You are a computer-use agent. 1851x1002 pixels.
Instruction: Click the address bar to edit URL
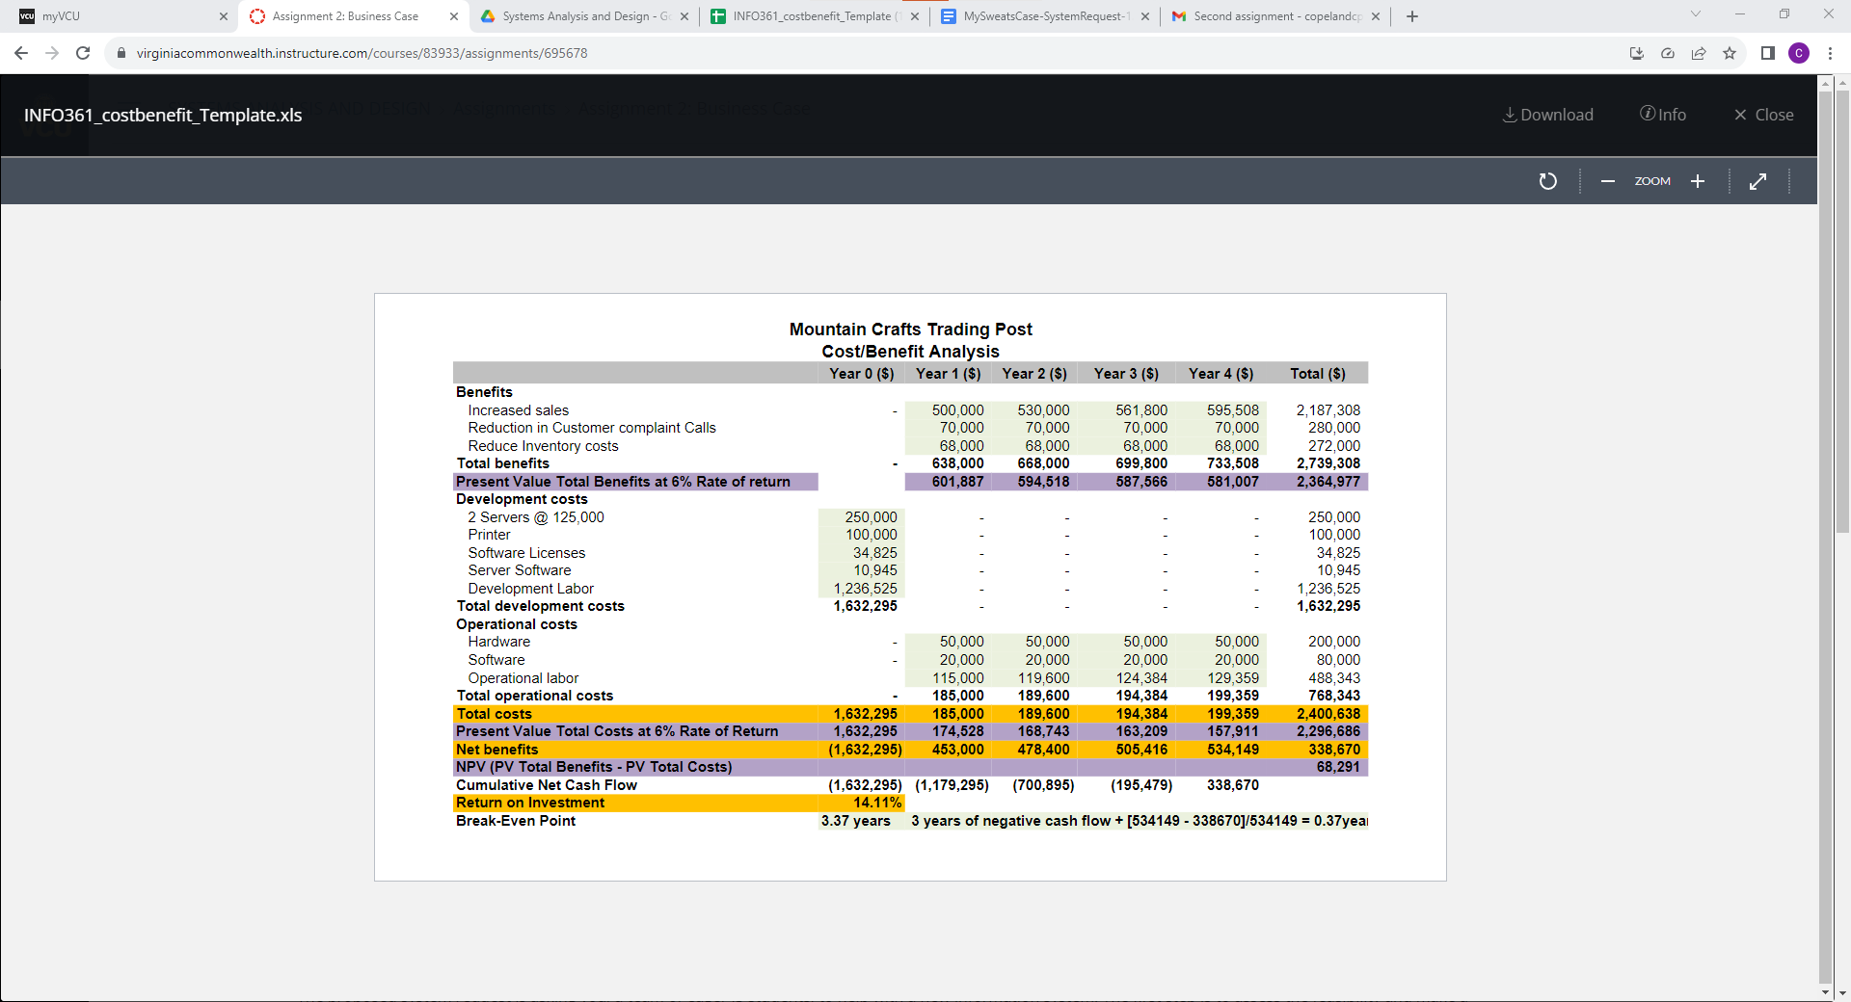[386, 53]
